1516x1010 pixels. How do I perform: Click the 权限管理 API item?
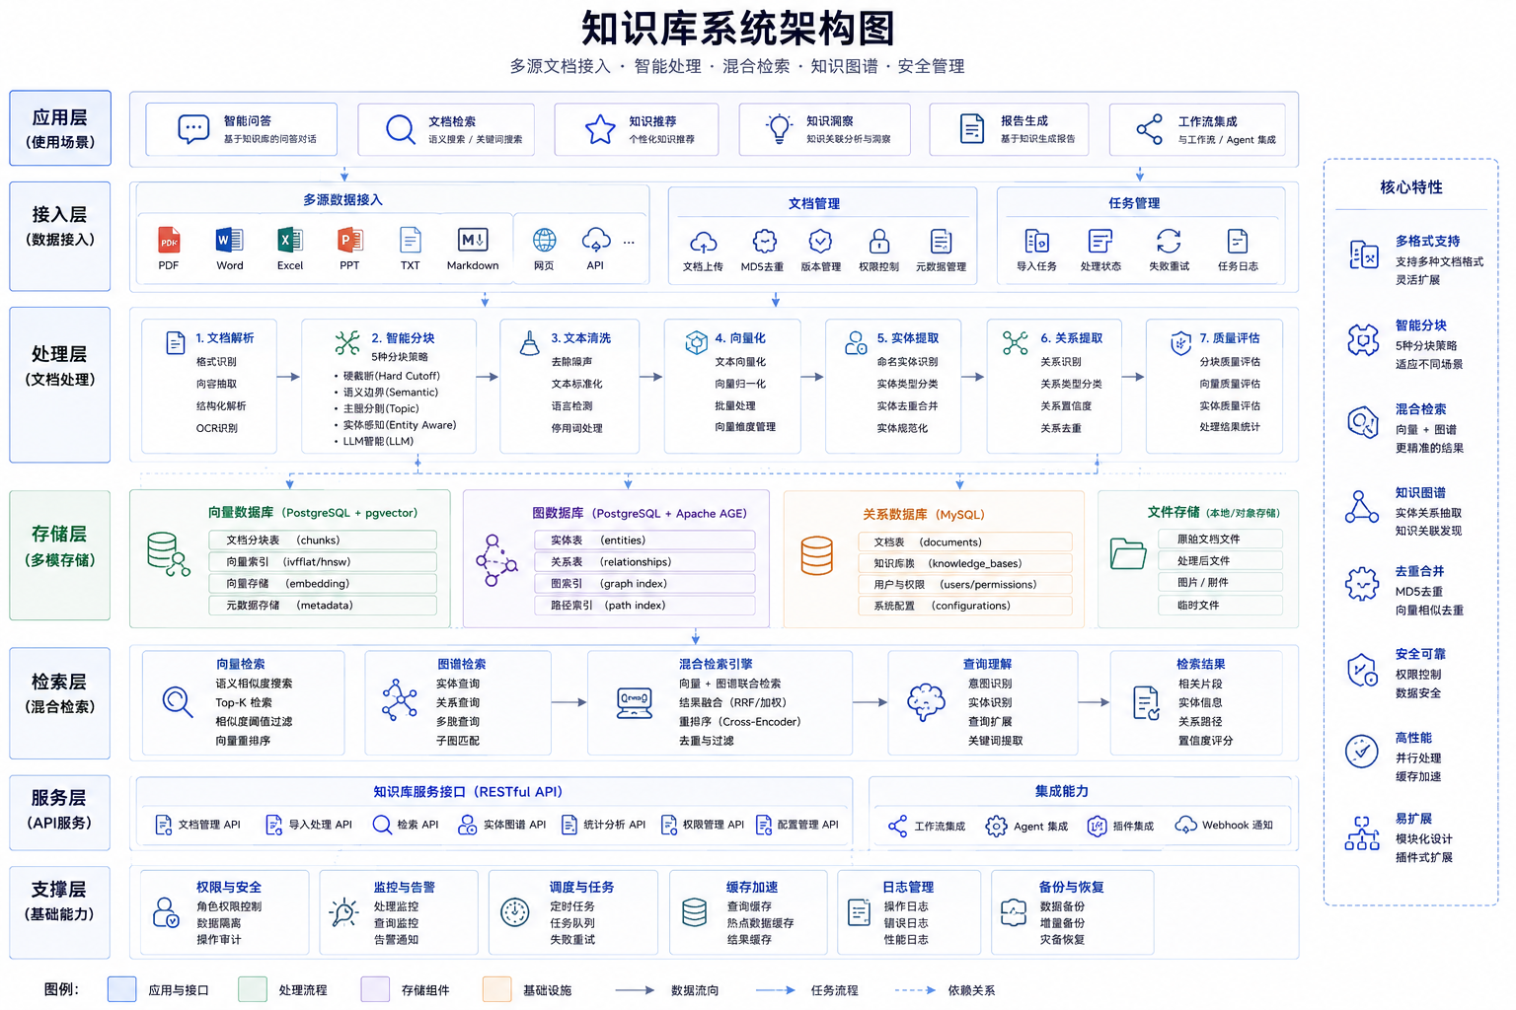703,825
